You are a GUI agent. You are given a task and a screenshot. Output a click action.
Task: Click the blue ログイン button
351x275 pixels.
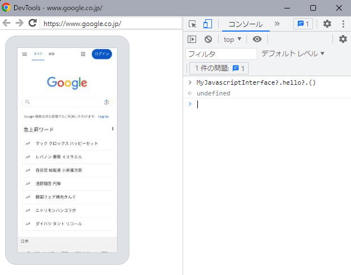pos(102,54)
